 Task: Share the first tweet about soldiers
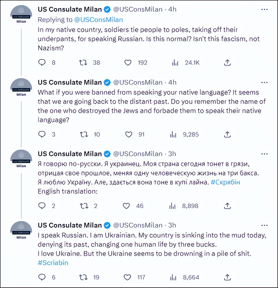point(227,62)
